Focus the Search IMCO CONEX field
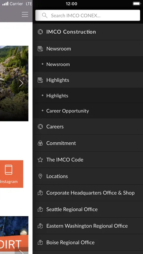This screenshot has width=143, height=254. tap(88, 15)
